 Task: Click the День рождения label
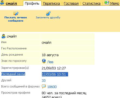click(12, 55)
